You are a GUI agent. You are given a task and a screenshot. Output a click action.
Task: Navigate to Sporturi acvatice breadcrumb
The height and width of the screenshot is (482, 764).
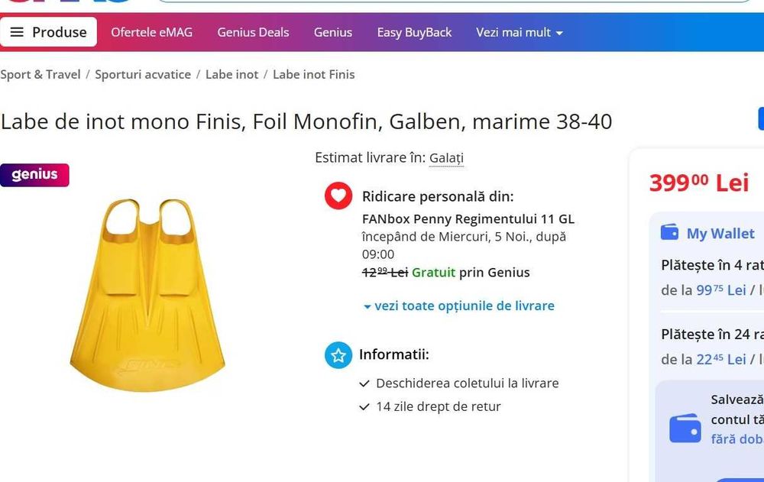click(x=143, y=74)
